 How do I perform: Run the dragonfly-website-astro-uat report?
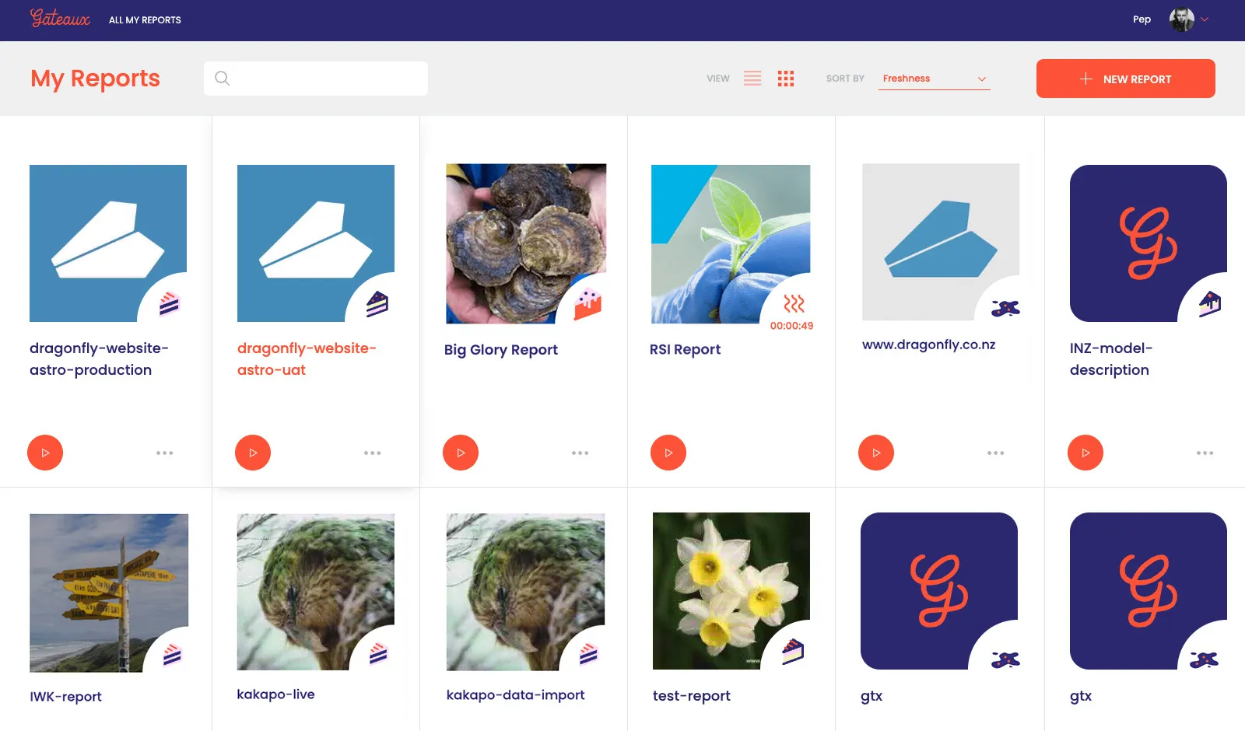253,453
